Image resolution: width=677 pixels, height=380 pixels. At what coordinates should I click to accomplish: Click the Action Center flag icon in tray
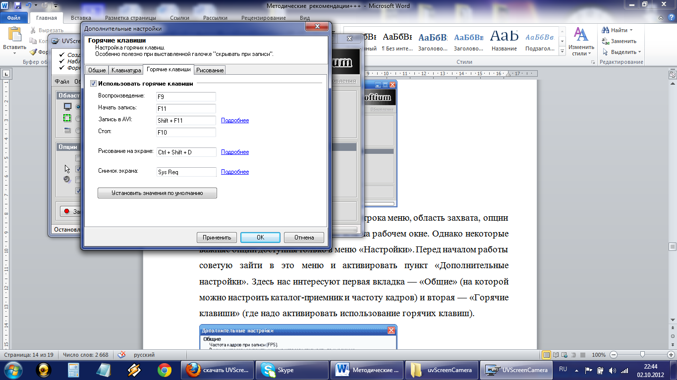(x=588, y=370)
